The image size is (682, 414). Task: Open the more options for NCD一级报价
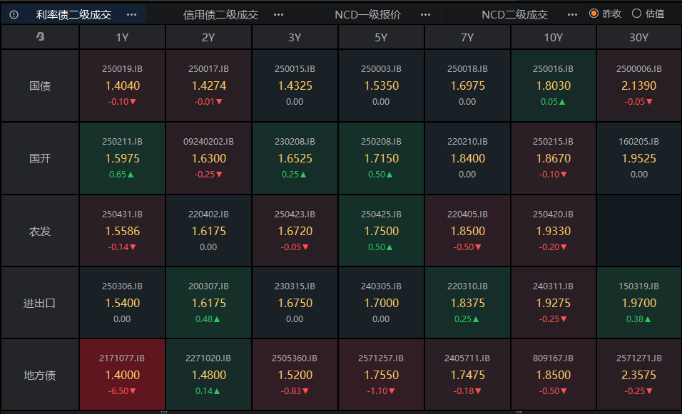click(x=425, y=15)
